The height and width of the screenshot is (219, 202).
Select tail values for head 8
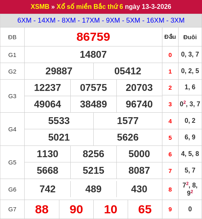[x=190, y=189]
